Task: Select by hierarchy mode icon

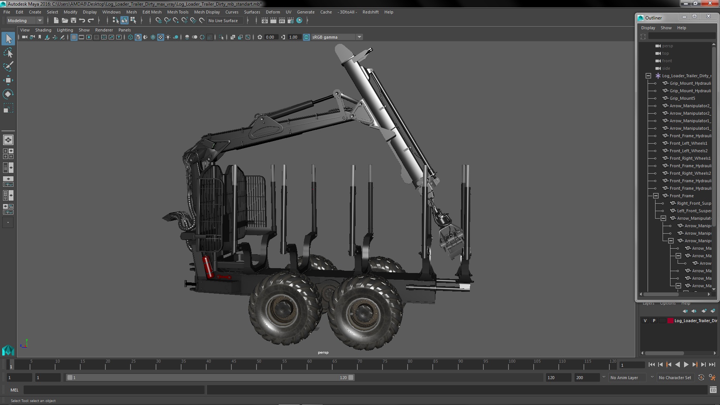Action: point(115,21)
